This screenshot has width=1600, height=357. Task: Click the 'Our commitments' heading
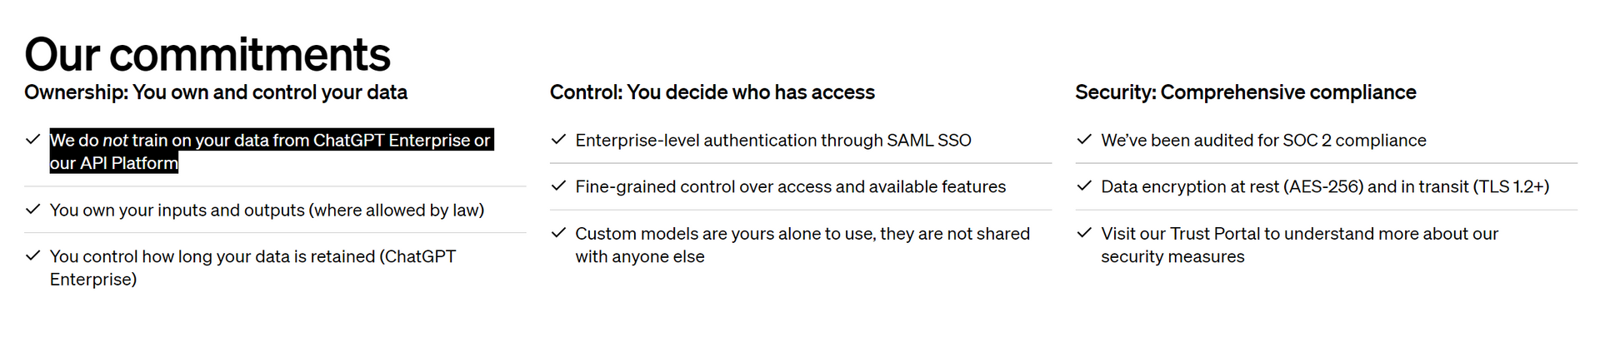[207, 55]
